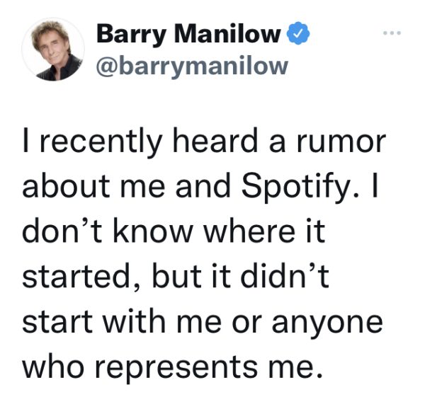Click the last line "who represents me."
This screenshot has height=409, width=425.
173,368
